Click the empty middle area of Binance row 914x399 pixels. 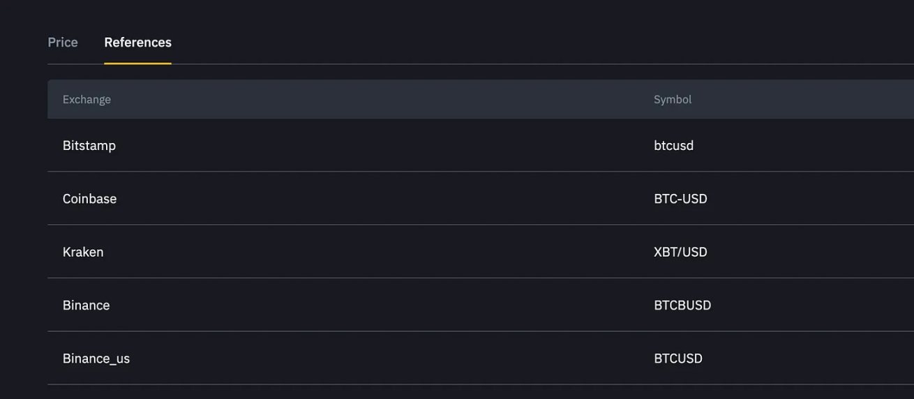pos(377,305)
